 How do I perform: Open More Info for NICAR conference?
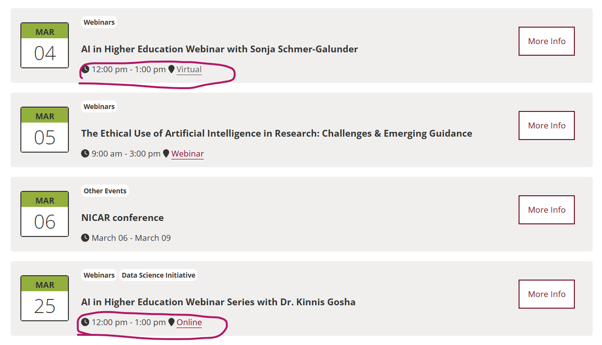[x=546, y=210]
